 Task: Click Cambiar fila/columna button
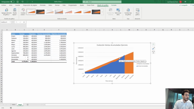tap(110, 12)
